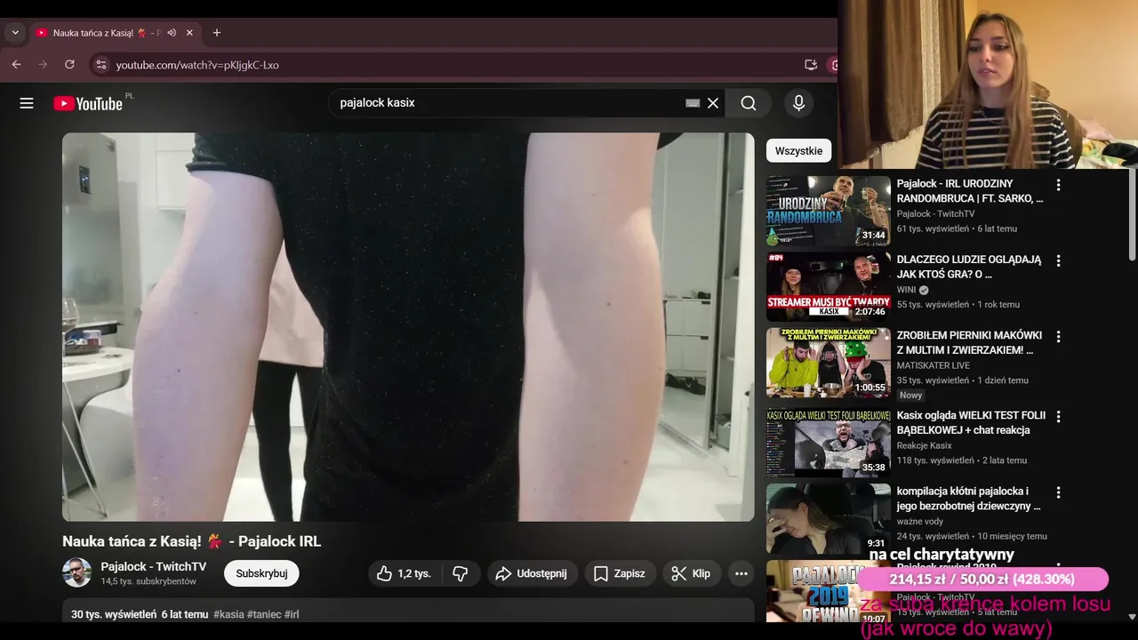
Task: Open title Pajalock - IRL URODZINY RANDOMBRUCA
Action: point(970,191)
